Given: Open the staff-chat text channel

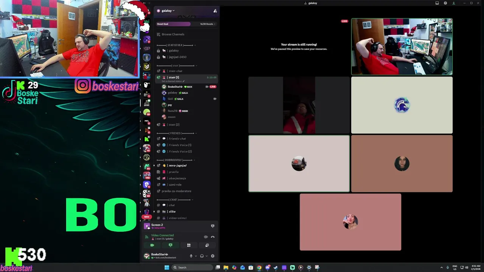Looking at the screenshot, I should click(186, 71).
